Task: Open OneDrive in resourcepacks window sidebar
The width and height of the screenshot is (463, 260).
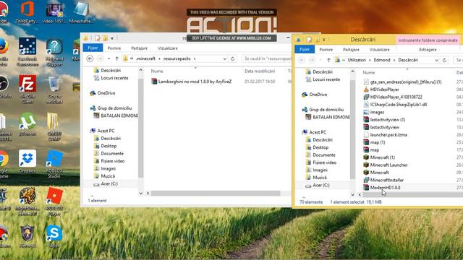Action: click(x=103, y=93)
